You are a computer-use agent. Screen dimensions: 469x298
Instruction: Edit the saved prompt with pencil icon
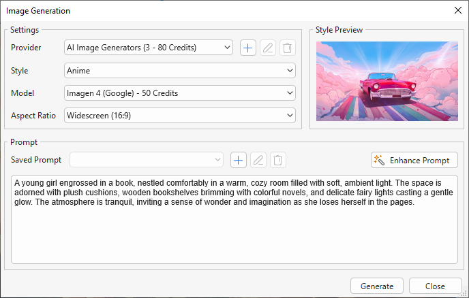258,160
